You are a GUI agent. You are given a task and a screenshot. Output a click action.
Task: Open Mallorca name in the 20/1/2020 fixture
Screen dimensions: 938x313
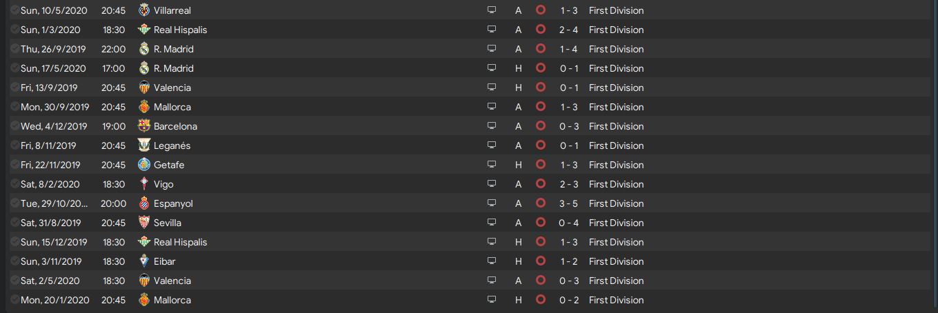[172, 300]
